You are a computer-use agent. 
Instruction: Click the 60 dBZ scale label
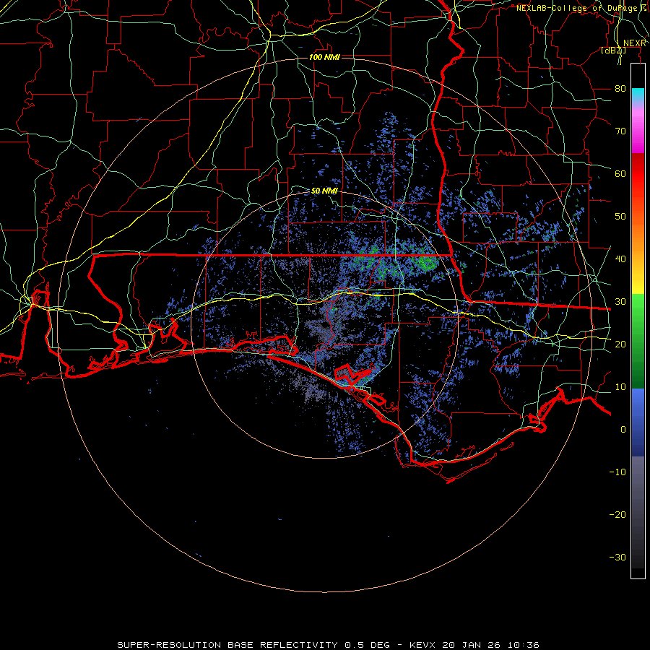[620, 173]
